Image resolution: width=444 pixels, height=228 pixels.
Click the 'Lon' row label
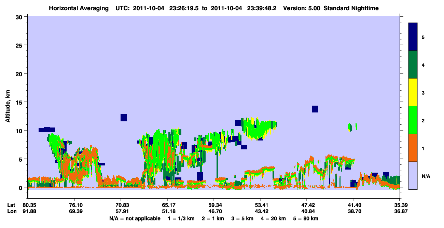(x=11, y=211)
